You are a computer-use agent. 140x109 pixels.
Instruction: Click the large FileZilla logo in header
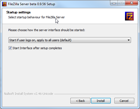click(129, 16)
